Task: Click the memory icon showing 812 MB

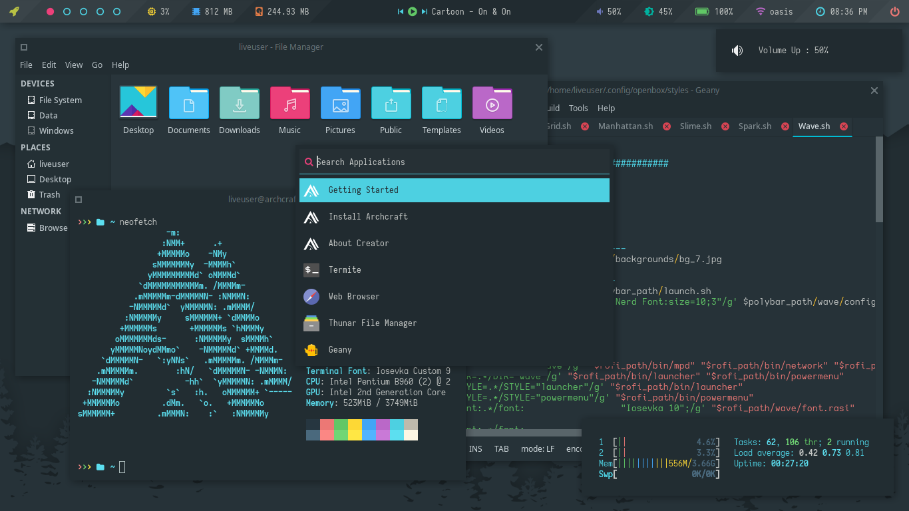Action: tap(196, 12)
